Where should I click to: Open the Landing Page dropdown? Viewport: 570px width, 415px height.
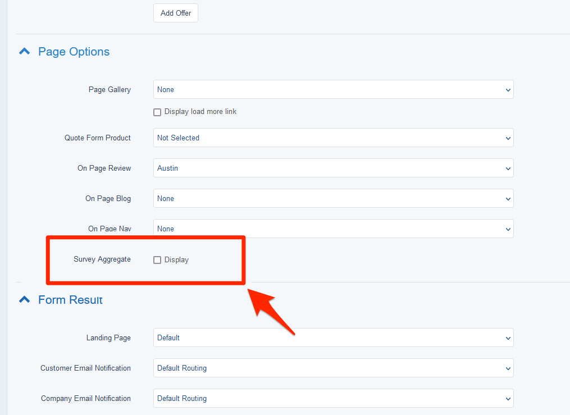click(333, 338)
